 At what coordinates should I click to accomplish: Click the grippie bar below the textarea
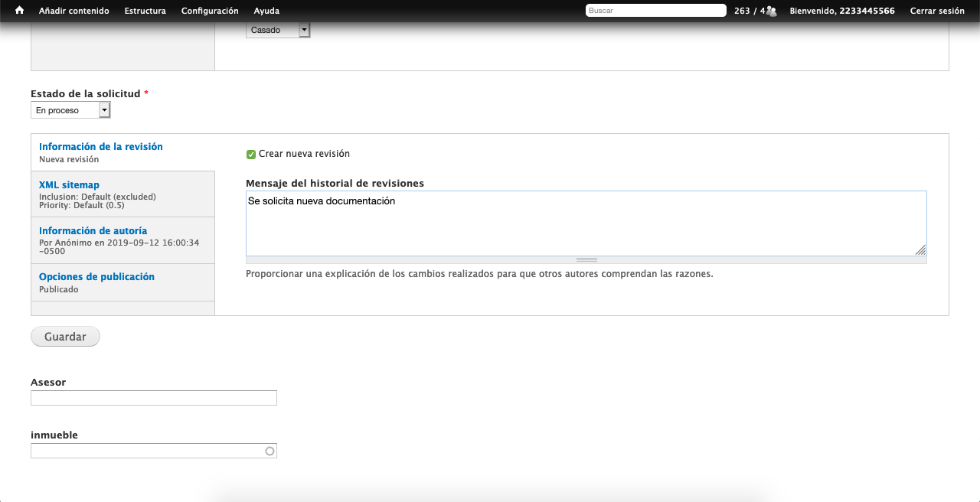(x=586, y=260)
